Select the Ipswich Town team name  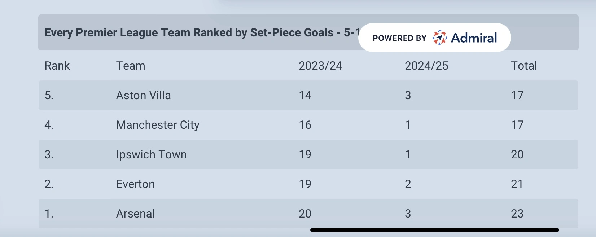(x=152, y=155)
